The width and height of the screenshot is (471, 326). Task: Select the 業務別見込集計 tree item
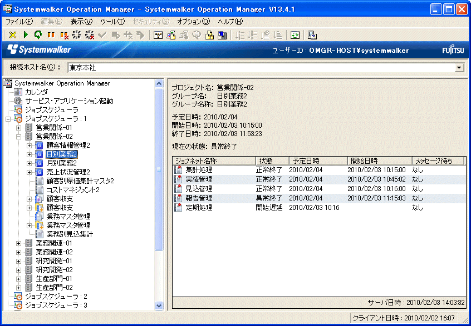(x=70, y=234)
